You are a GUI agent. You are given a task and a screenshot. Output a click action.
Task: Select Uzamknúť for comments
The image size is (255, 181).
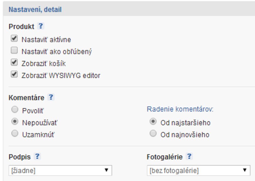click(x=14, y=134)
